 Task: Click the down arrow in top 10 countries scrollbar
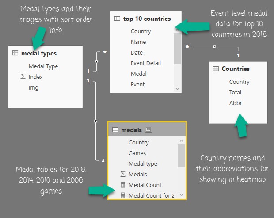point(178,88)
